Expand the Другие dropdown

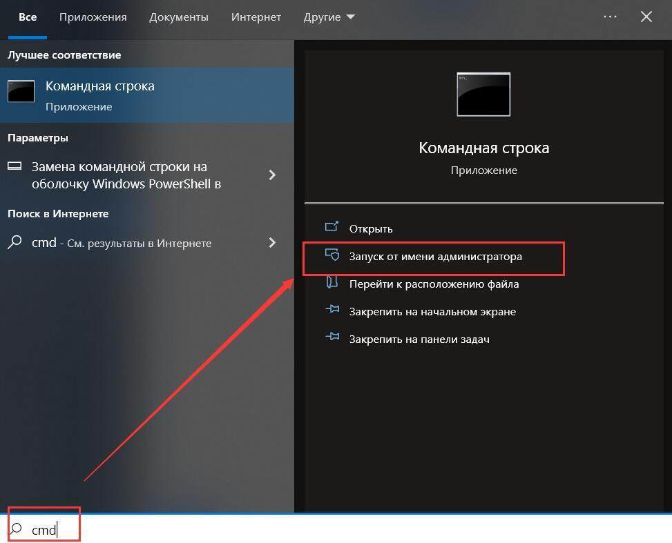[x=329, y=17]
